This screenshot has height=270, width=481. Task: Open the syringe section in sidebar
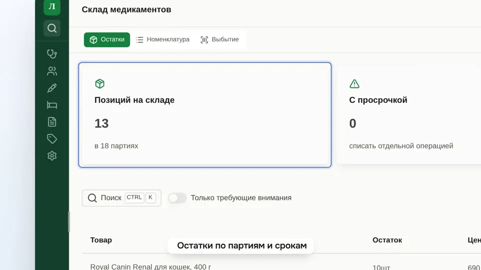pos(52,88)
